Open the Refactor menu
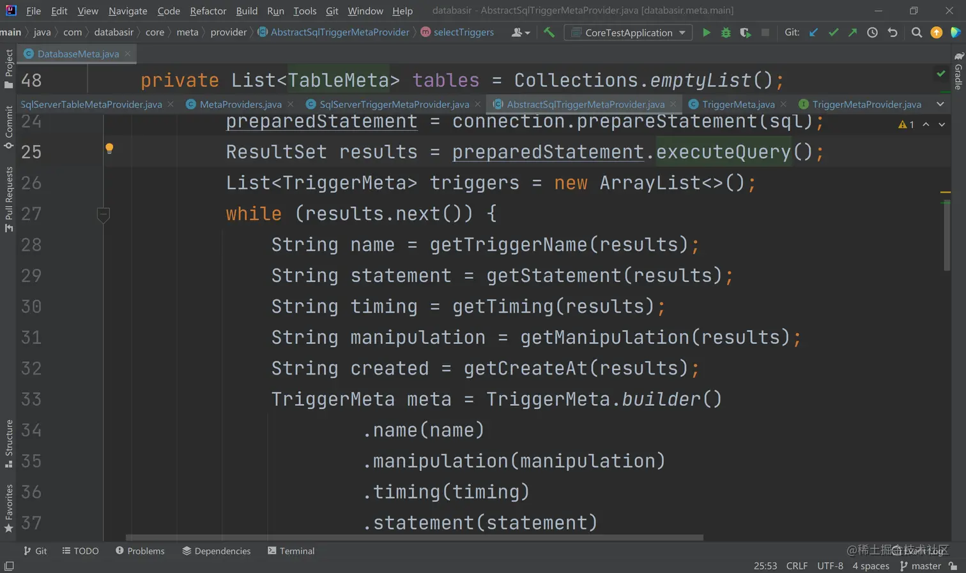Image resolution: width=966 pixels, height=573 pixels. click(x=208, y=11)
